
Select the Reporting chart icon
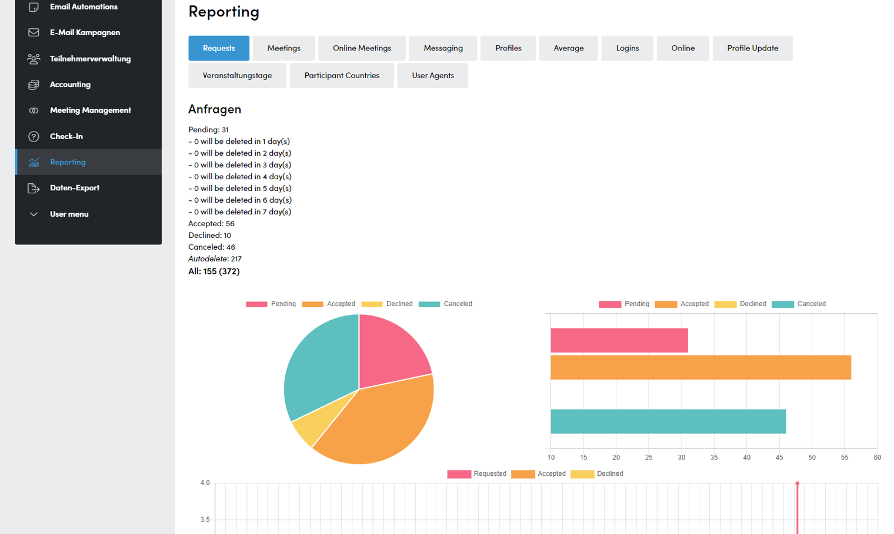point(34,162)
